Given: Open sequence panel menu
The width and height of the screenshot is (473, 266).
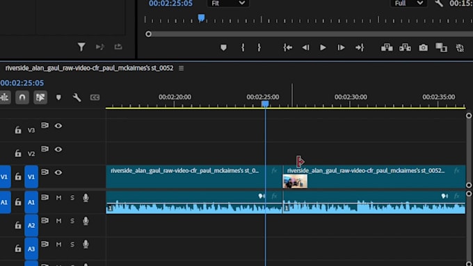Looking at the screenshot, I should [181, 68].
